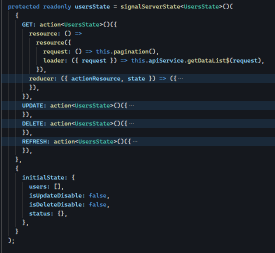
Task: Click 'pagination()' method call
Action: click(134, 51)
